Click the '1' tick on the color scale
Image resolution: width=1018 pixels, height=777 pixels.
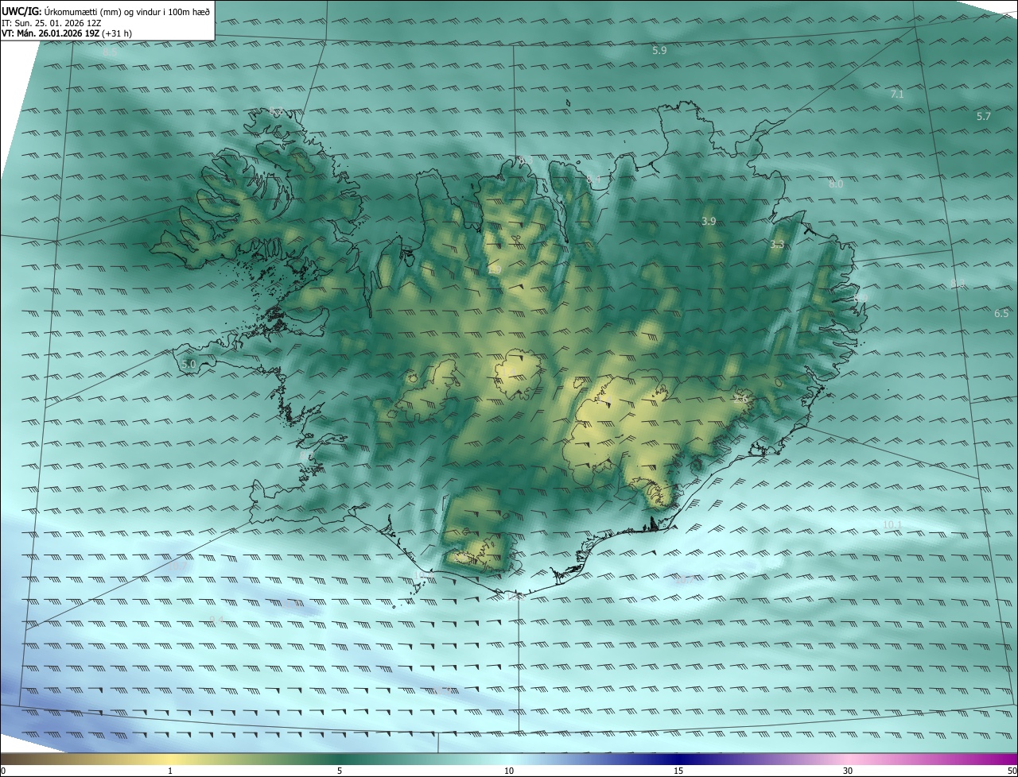[x=170, y=771]
